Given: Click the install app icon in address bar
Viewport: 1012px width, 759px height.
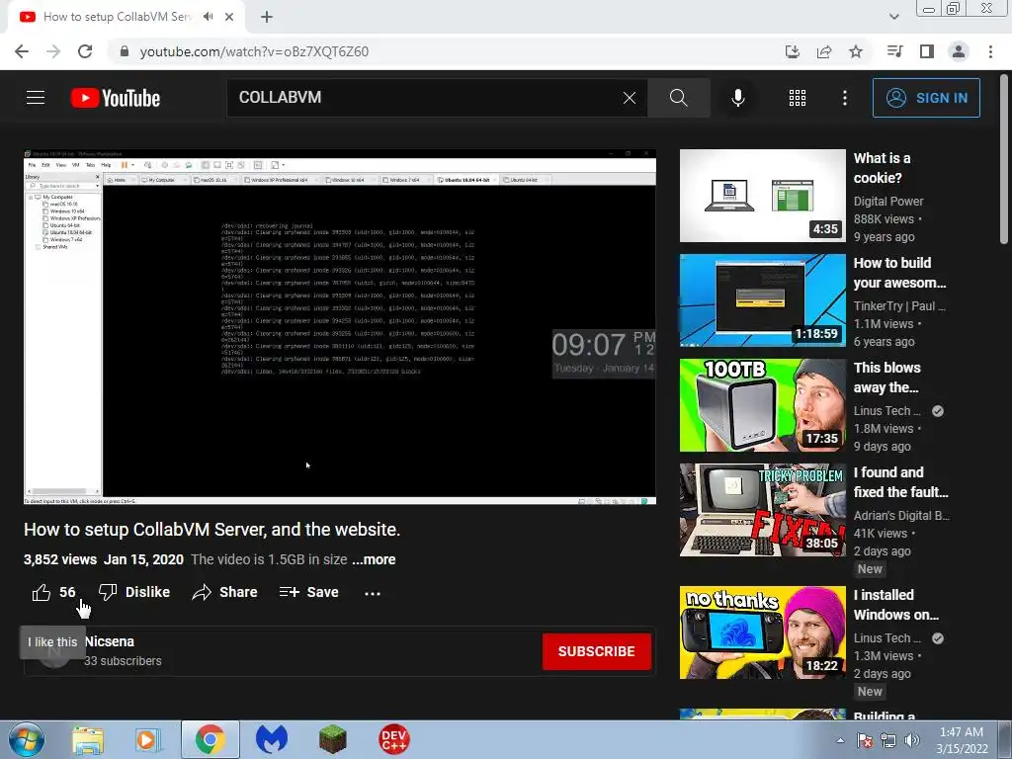Looking at the screenshot, I should (x=792, y=51).
